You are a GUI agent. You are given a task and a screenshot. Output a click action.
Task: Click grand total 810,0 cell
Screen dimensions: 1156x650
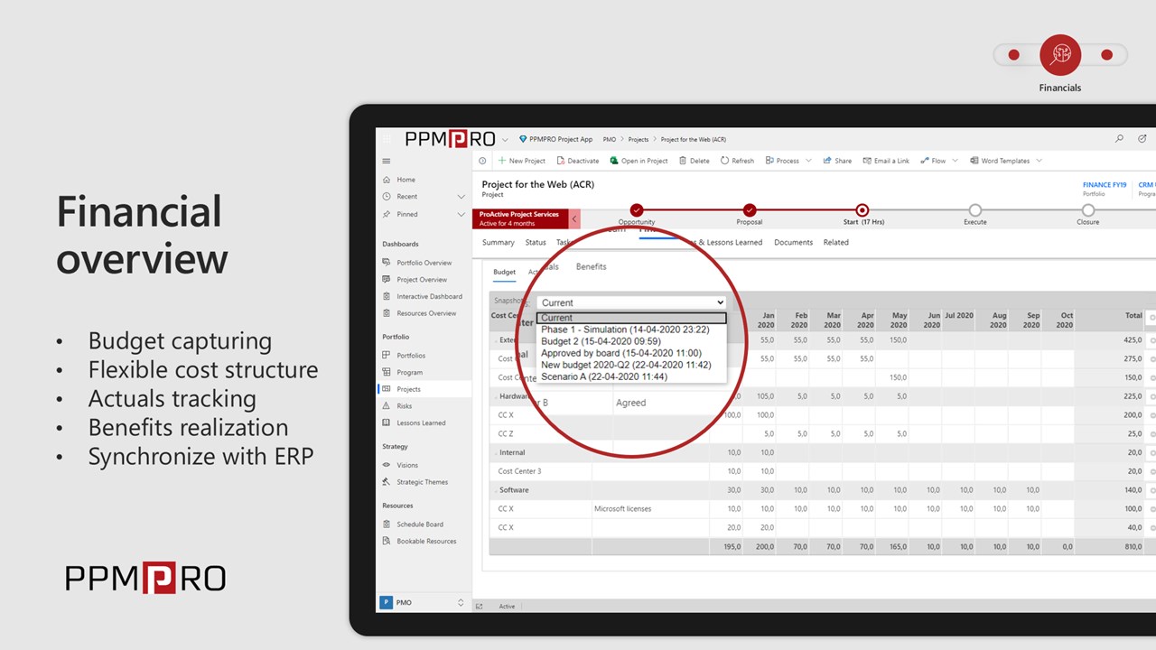1111,547
